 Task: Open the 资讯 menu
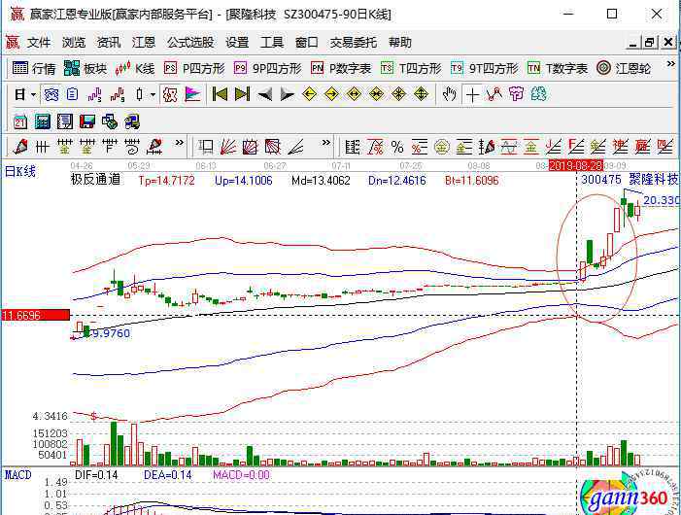coord(109,43)
